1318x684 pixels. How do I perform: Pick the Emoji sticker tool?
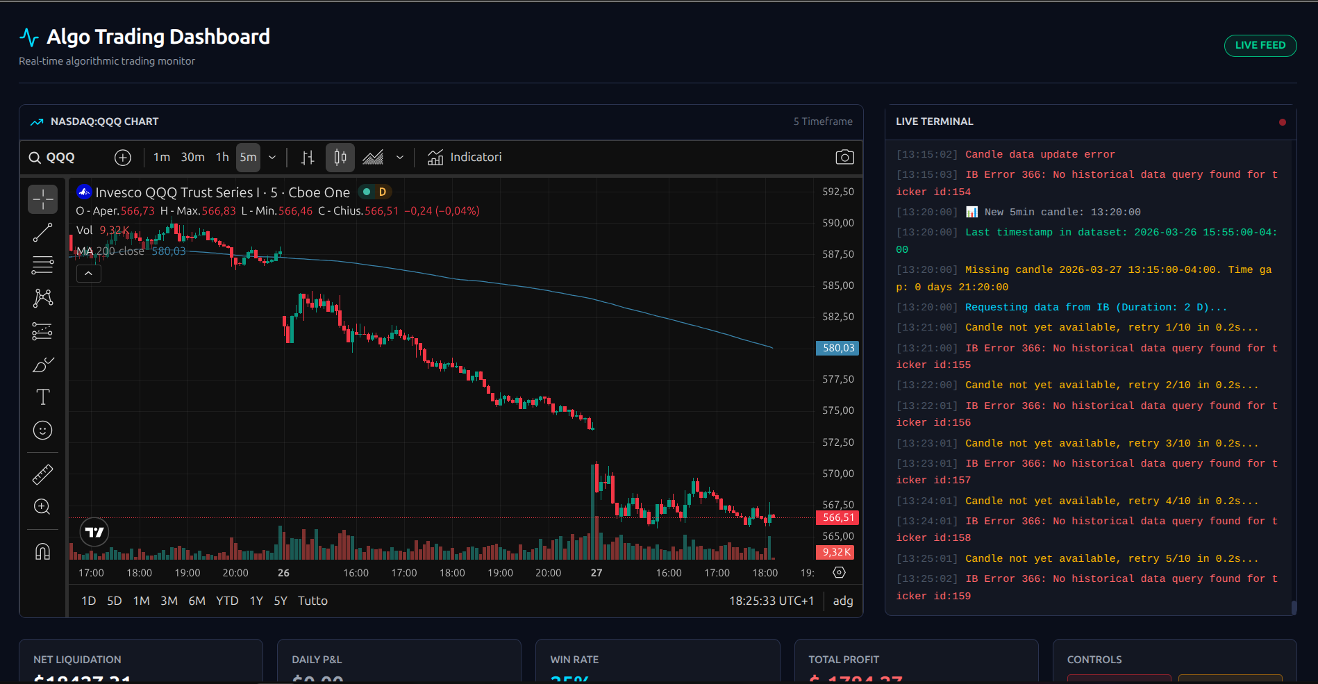(x=42, y=430)
